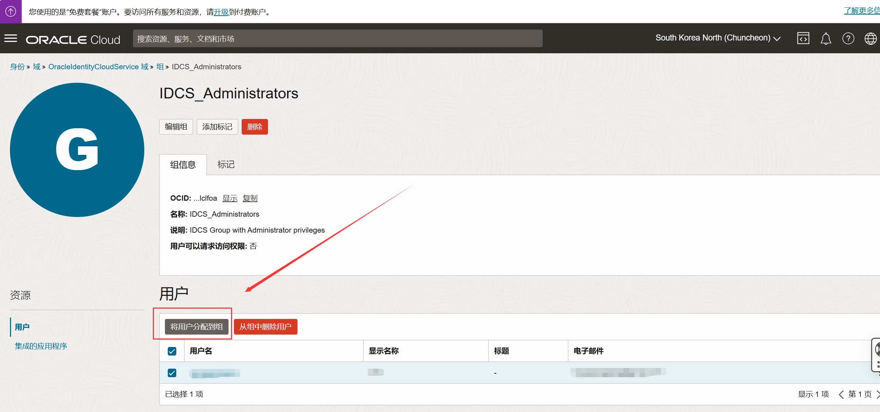Image resolution: width=880 pixels, height=412 pixels.
Task: Toggle the select-all users header checkbox
Action: tap(172, 351)
